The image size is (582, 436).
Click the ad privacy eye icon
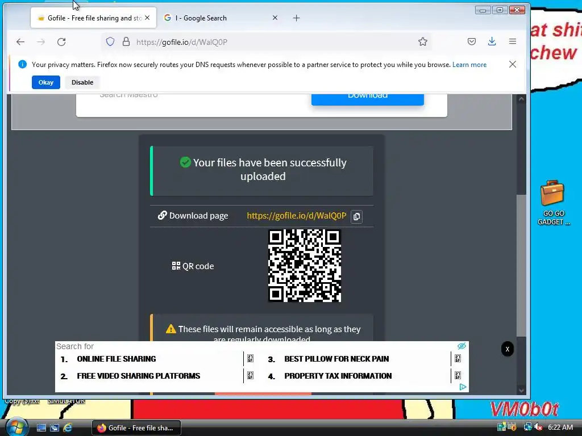462,346
